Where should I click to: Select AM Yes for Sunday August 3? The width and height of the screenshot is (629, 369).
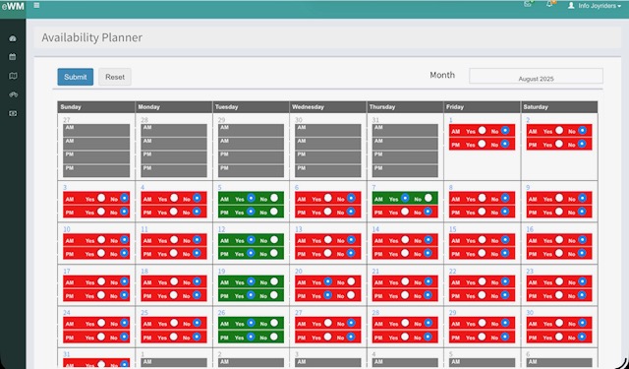coord(101,198)
